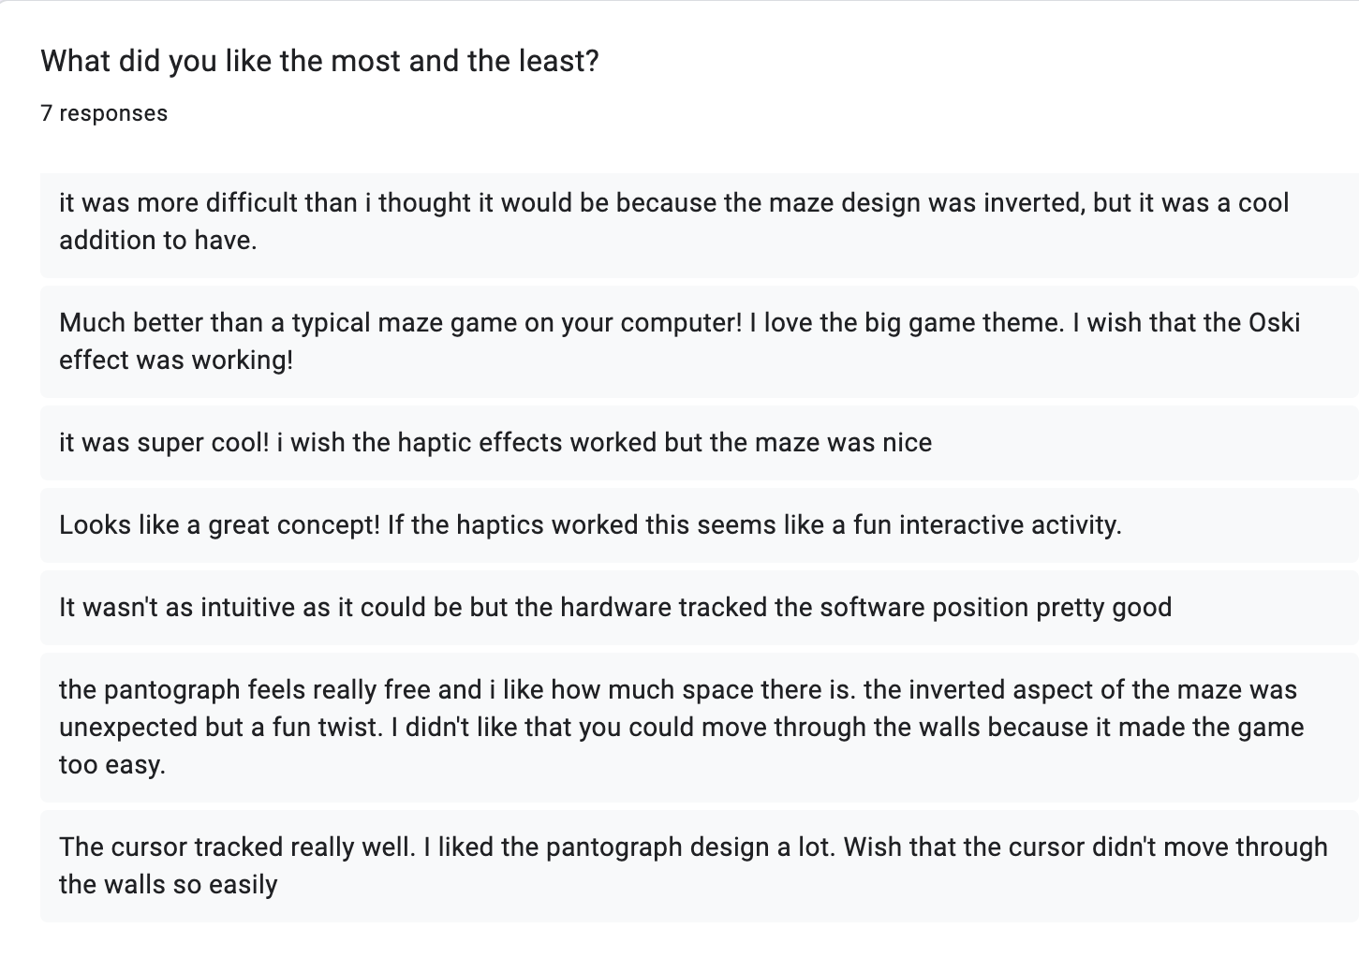Click the word "Oski" in the second response

coord(1274,323)
